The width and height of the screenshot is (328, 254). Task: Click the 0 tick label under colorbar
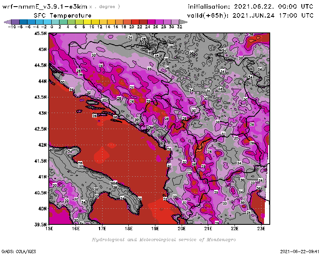click(52, 27)
